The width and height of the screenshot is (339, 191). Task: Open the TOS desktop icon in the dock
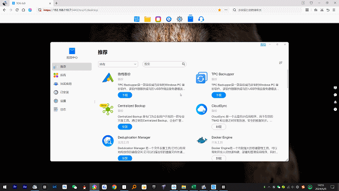point(137,19)
